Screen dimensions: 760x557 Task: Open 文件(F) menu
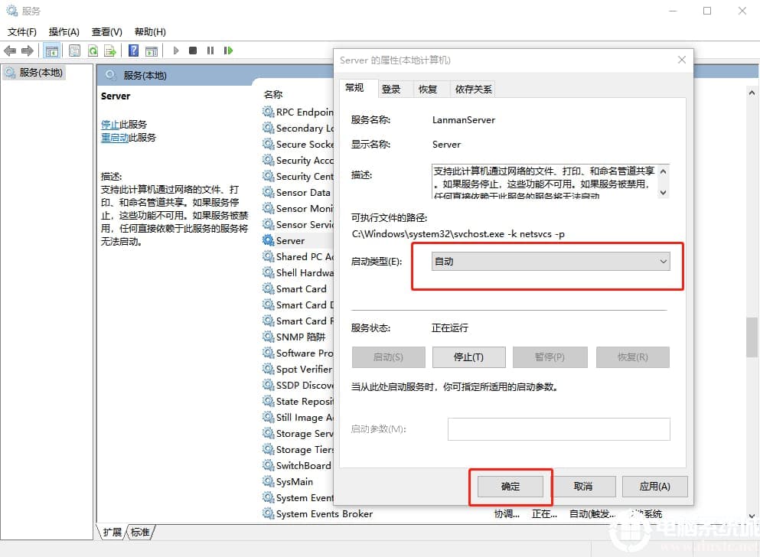pyautogui.click(x=21, y=32)
